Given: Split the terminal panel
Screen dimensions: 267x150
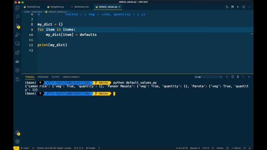Looking at the screenshot, I should point(232,77).
